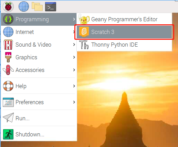Click the Help lifebuoy icon
The width and height of the screenshot is (178, 147).
coord(8,86)
